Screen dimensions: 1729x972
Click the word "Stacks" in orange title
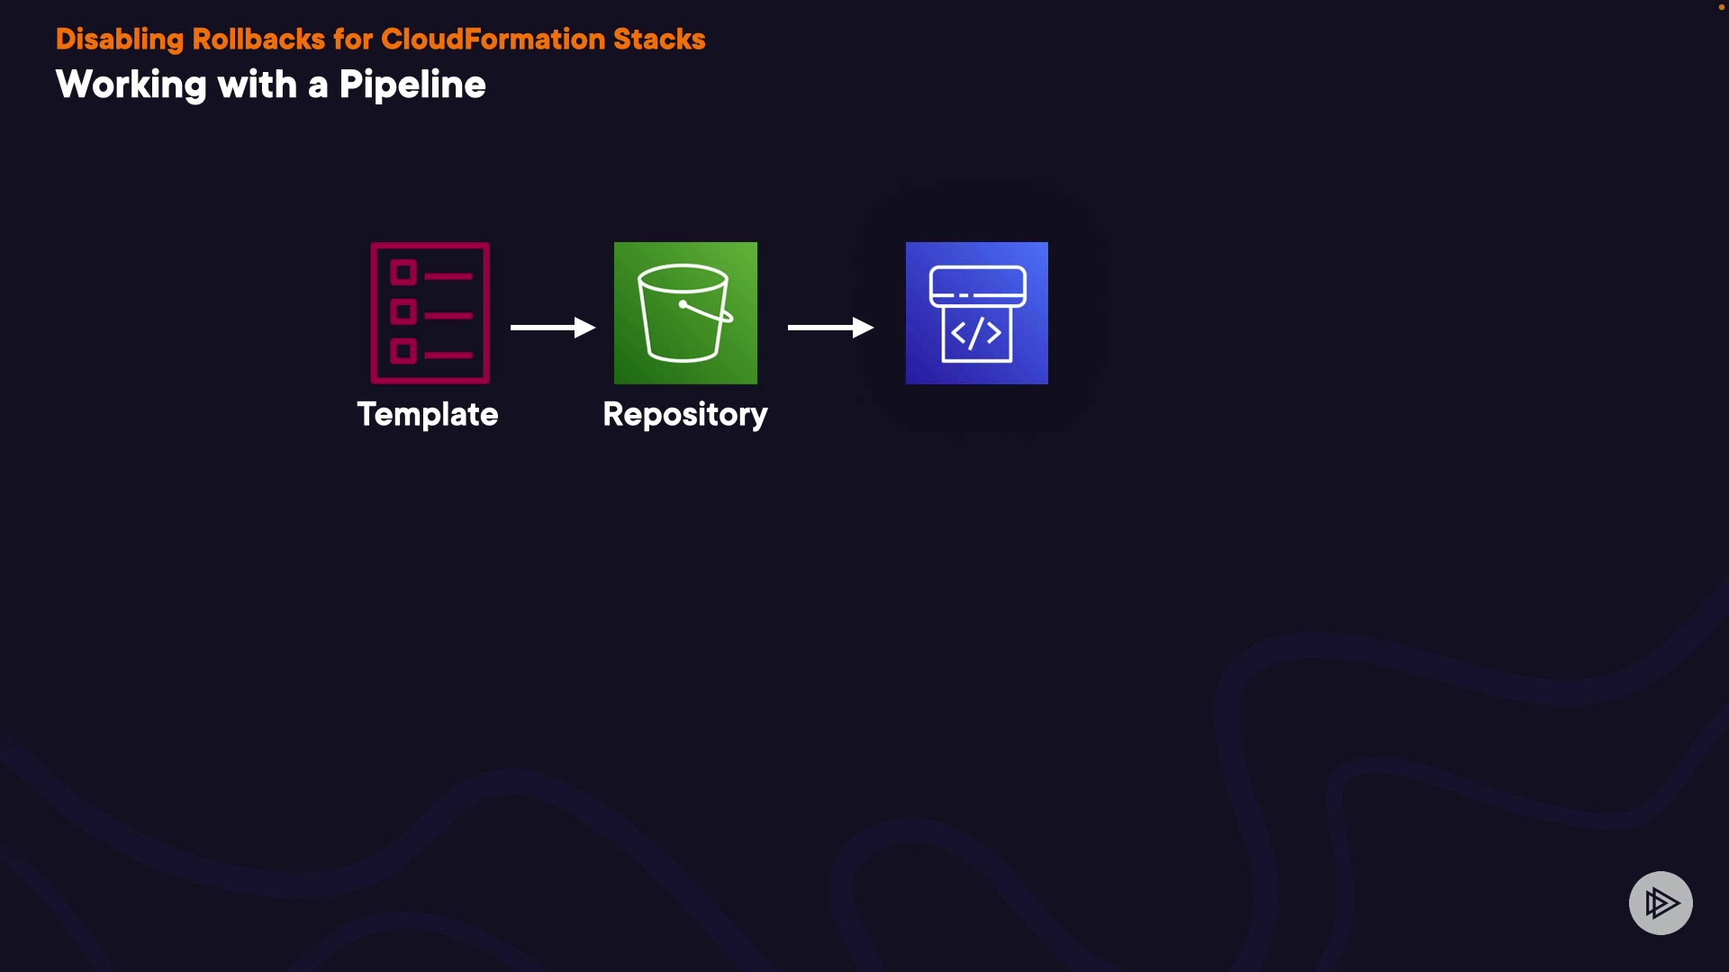click(658, 39)
